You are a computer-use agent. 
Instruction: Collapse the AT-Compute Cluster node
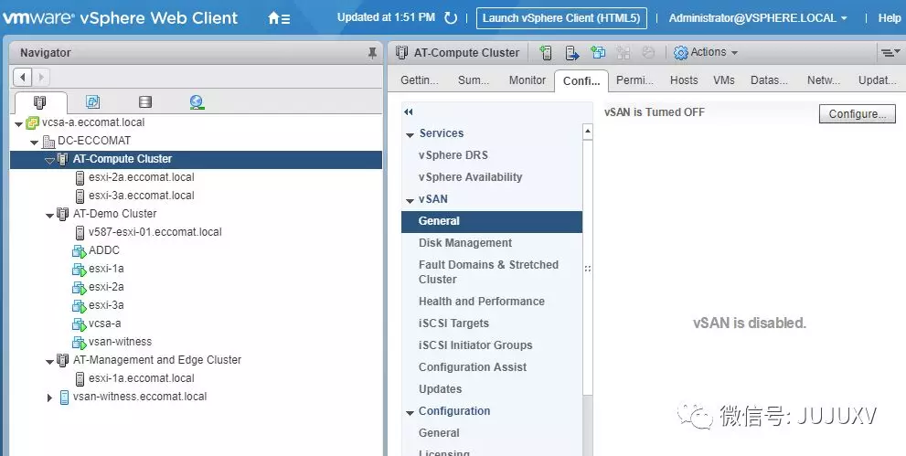click(x=49, y=160)
